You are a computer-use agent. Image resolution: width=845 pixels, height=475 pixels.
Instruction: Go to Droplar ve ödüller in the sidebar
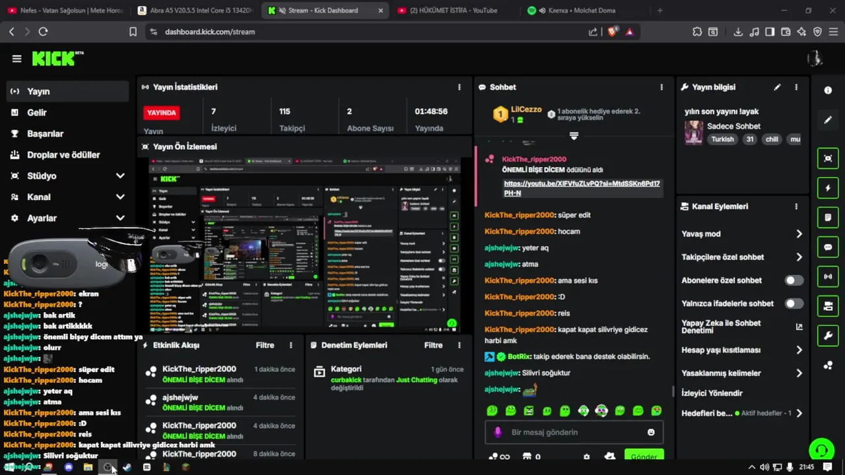[67, 155]
